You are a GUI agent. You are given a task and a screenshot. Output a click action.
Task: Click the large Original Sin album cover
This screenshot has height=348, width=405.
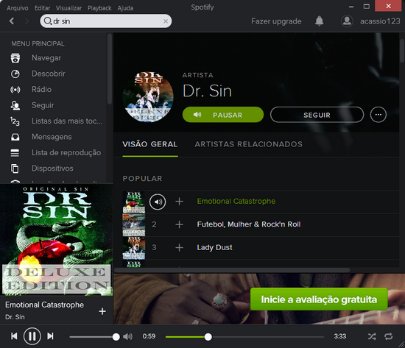pyautogui.click(x=57, y=240)
